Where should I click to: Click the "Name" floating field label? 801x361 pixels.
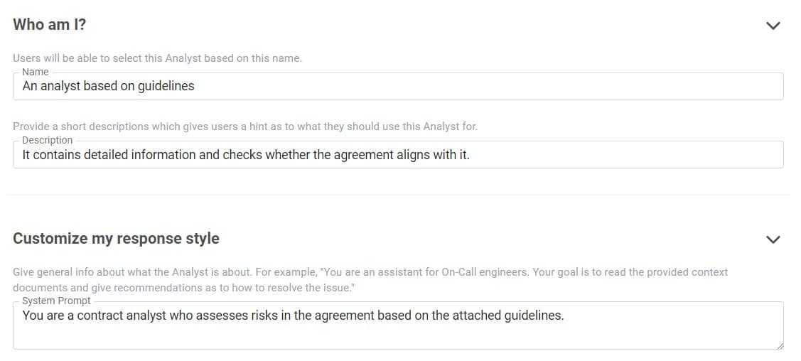[x=36, y=72]
